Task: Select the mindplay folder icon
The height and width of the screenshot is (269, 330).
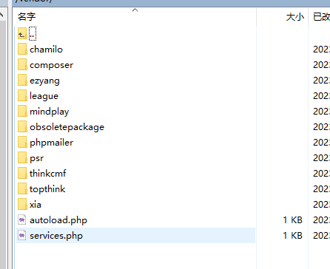Action: (22, 111)
